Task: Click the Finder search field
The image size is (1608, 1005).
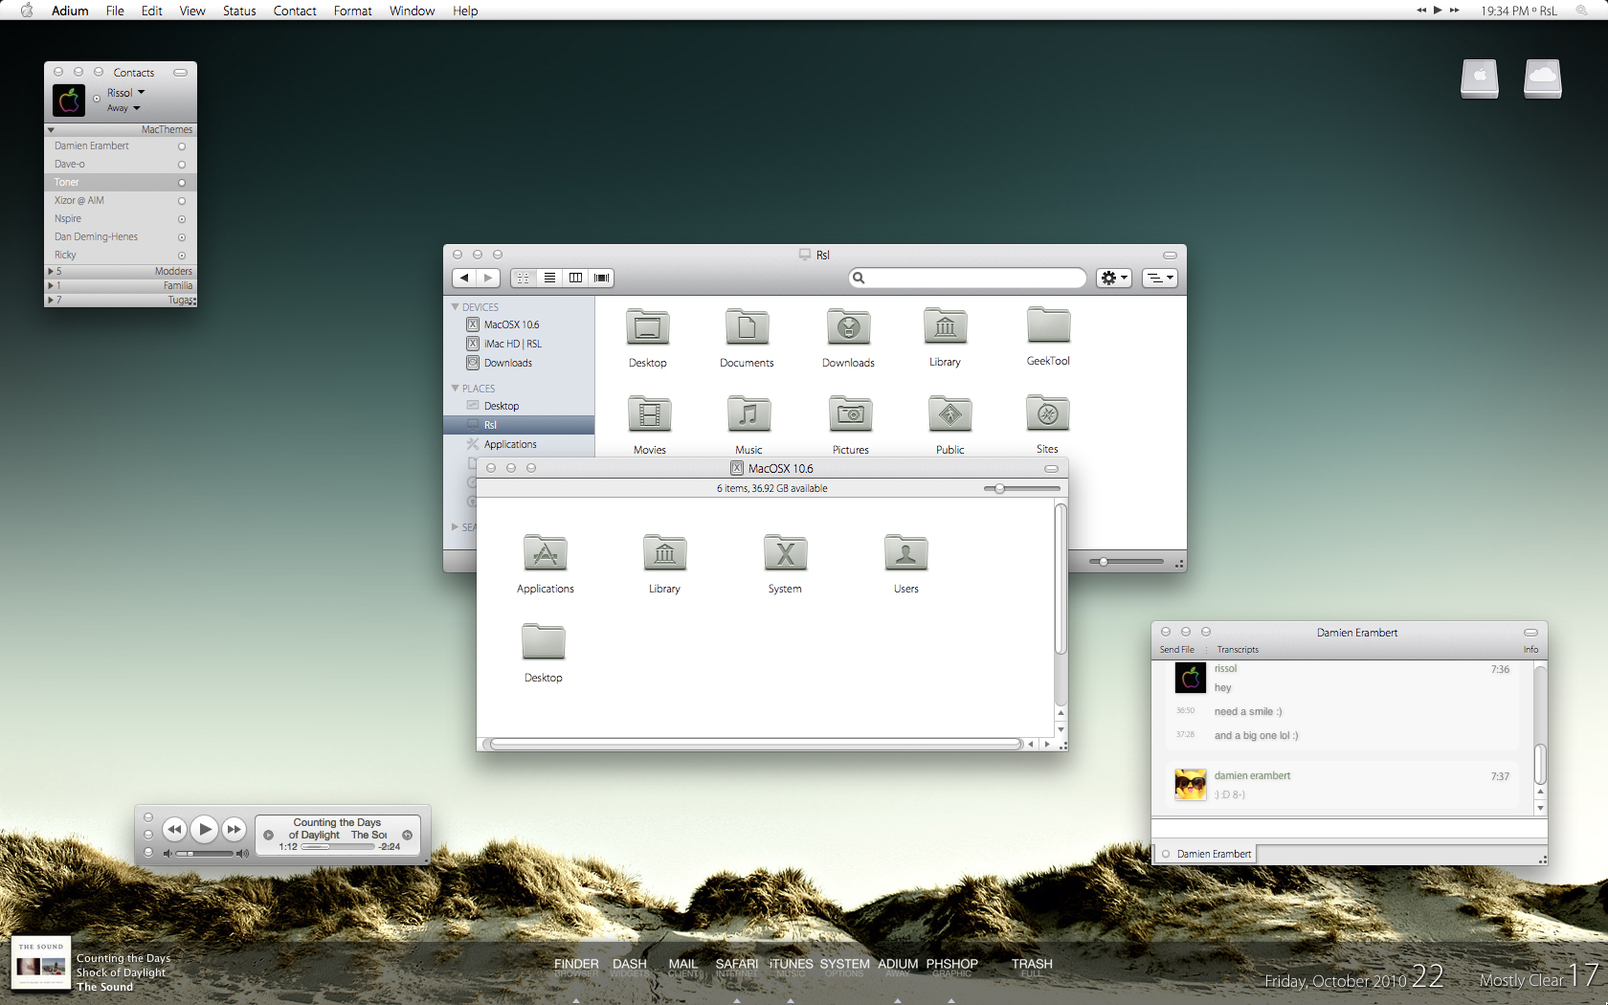Action: [968, 278]
